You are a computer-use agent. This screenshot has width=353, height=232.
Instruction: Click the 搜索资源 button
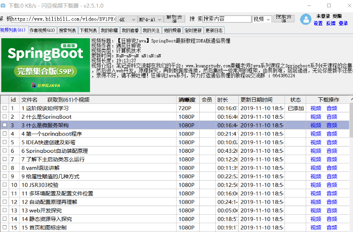pyautogui.click(x=284, y=19)
